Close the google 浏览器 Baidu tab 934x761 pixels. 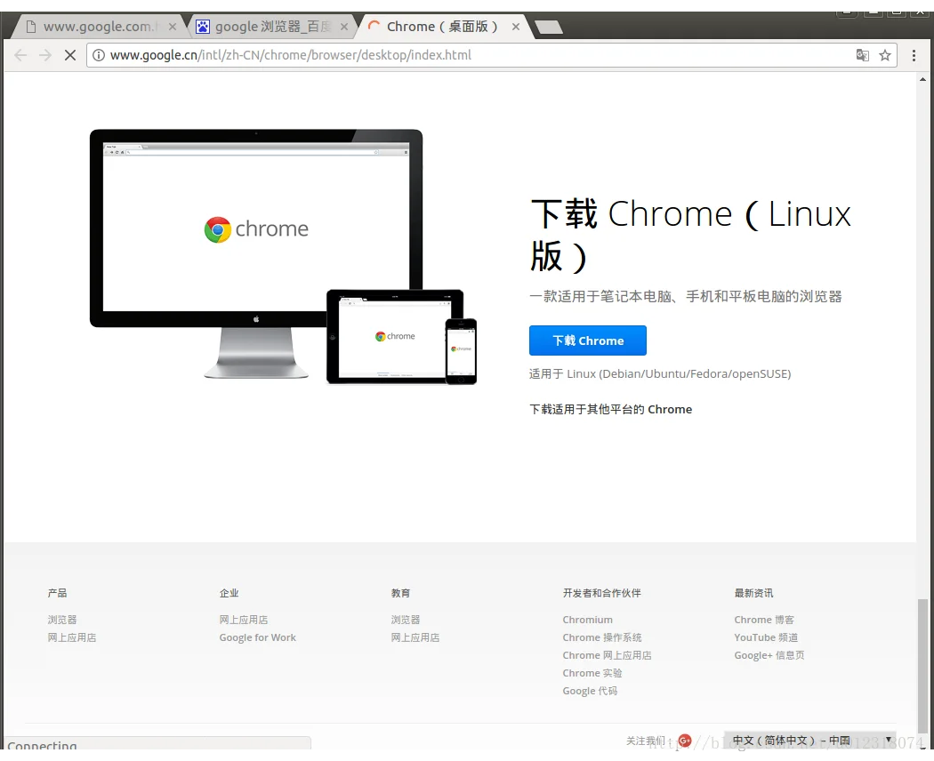343,27
